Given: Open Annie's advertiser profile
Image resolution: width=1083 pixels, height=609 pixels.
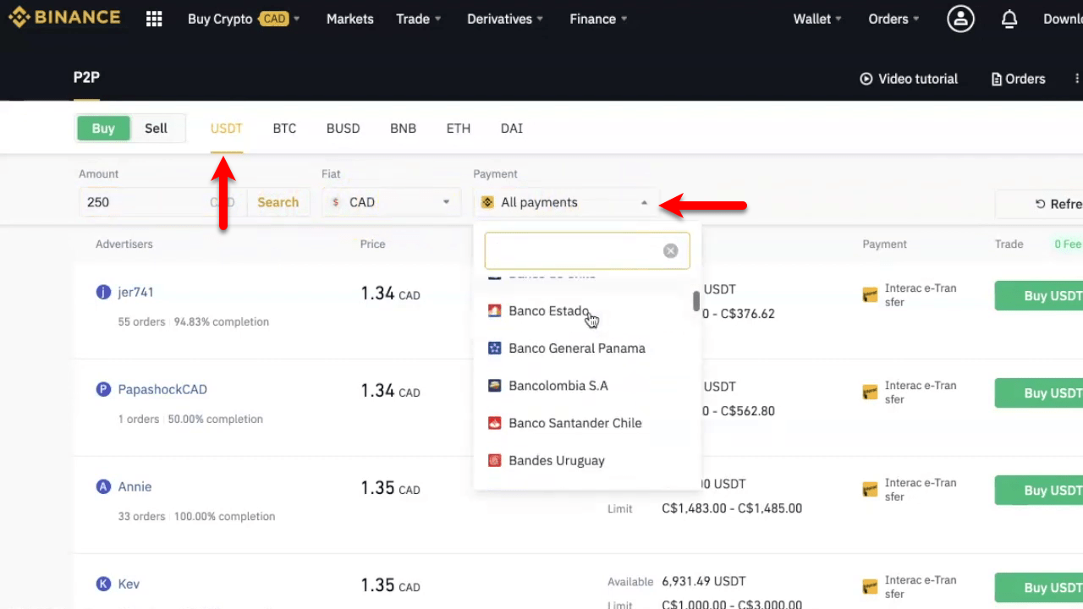Looking at the screenshot, I should tap(135, 487).
